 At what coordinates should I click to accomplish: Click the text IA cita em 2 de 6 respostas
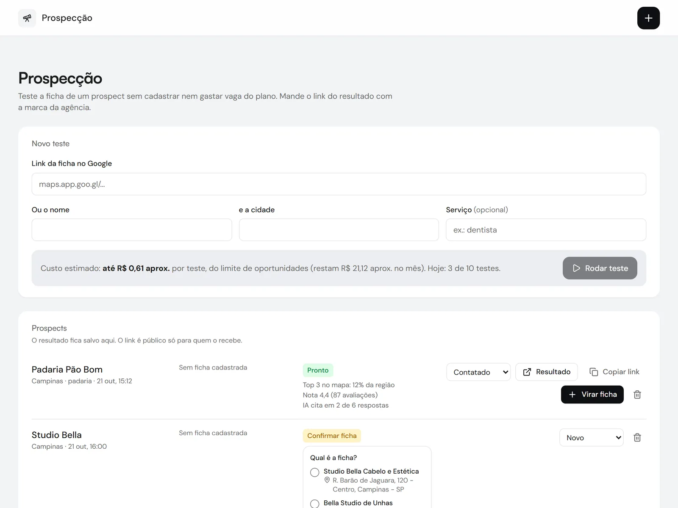[346, 405]
